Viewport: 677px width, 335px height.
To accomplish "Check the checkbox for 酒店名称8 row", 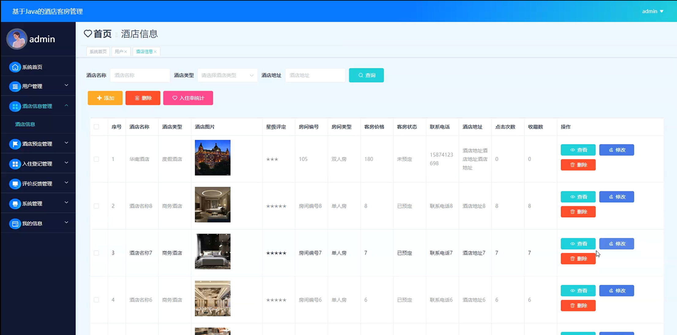I will [96, 206].
